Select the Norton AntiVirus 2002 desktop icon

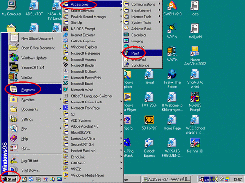pyautogui.click(x=195, y=56)
